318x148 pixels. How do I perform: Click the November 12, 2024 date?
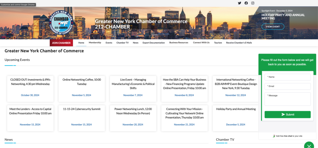point(236,95)
